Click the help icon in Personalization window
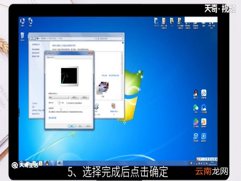This screenshot has width=241, height=181. pyautogui.click(x=123, y=43)
